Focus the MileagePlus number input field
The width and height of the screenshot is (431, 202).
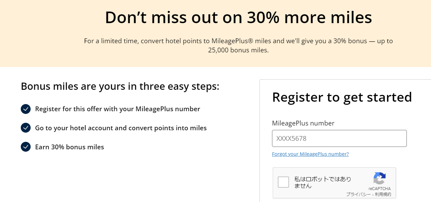(x=339, y=138)
